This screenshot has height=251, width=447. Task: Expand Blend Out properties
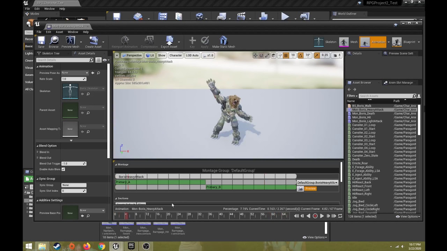(x=38, y=158)
